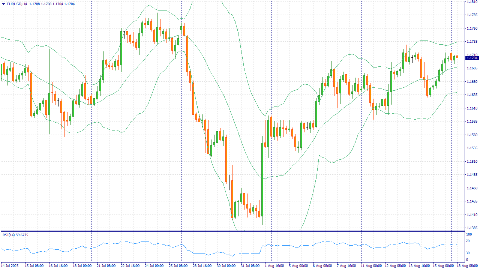The height and width of the screenshot is (270, 480).
Task: Click the small triangle before EURUSD,H4 title
Action: point(3,4)
